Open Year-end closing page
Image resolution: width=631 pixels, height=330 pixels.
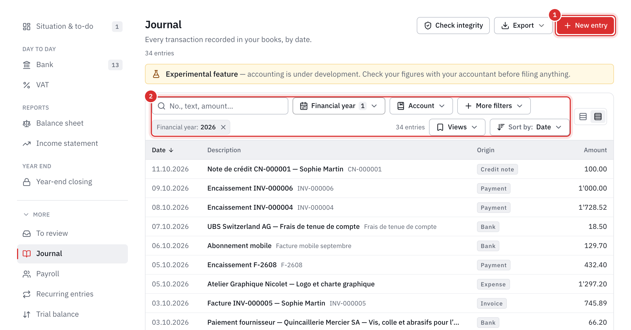point(72,182)
